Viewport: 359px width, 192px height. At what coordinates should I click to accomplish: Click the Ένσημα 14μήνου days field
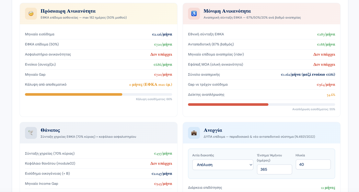(x=274, y=169)
